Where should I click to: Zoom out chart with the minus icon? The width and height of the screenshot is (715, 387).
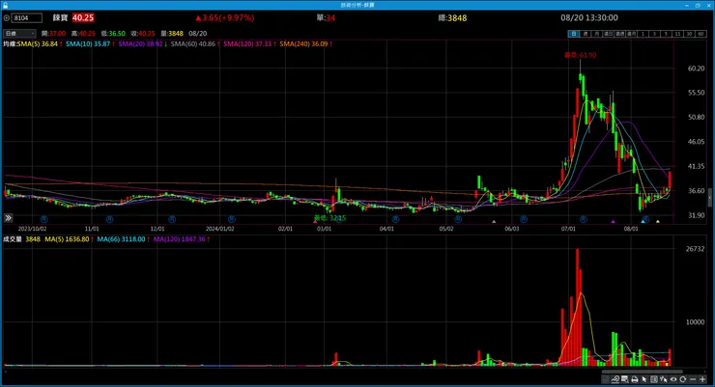(693, 379)
